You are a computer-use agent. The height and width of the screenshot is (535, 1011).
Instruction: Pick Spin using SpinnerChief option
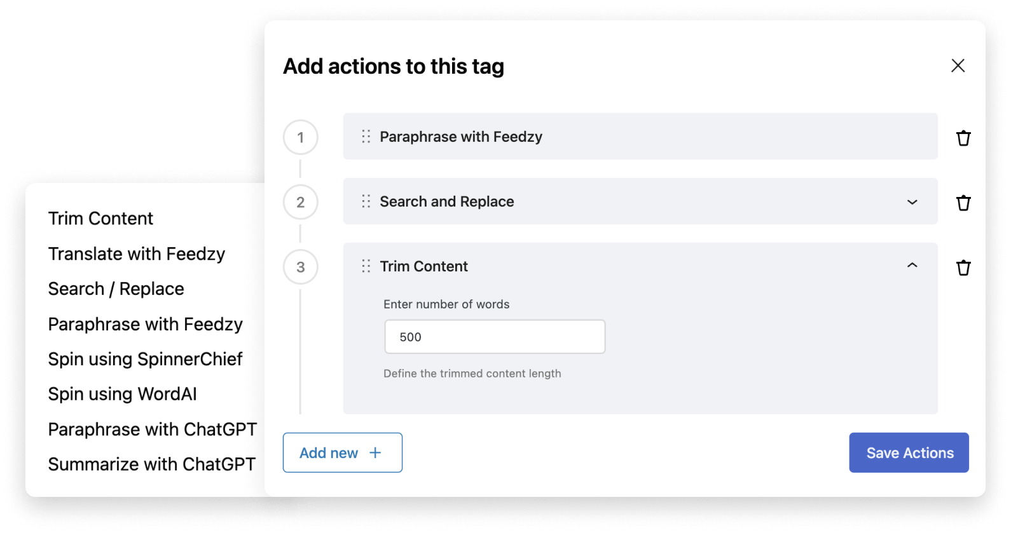point(145,359)
